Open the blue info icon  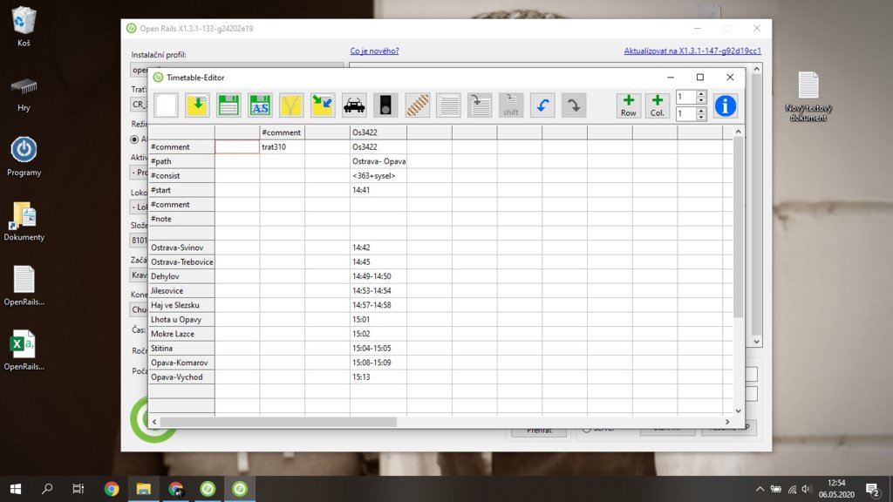click(x=725, y=105)
